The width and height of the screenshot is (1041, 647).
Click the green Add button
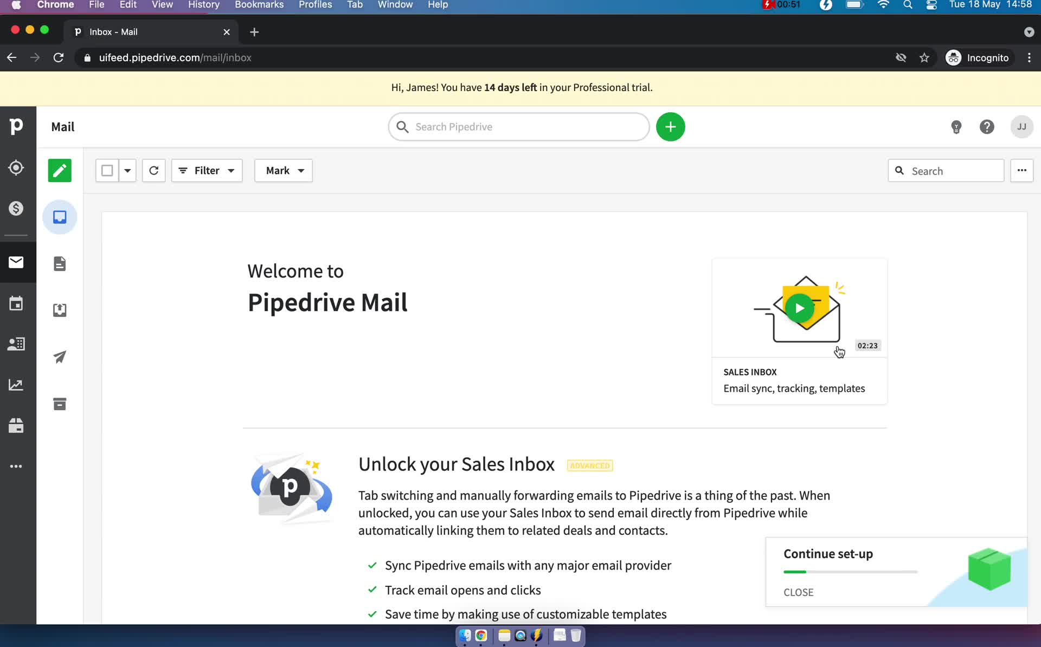(x=670, y=126)
